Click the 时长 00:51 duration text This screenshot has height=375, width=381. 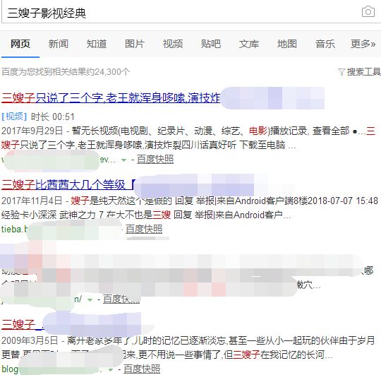[52, 117]
